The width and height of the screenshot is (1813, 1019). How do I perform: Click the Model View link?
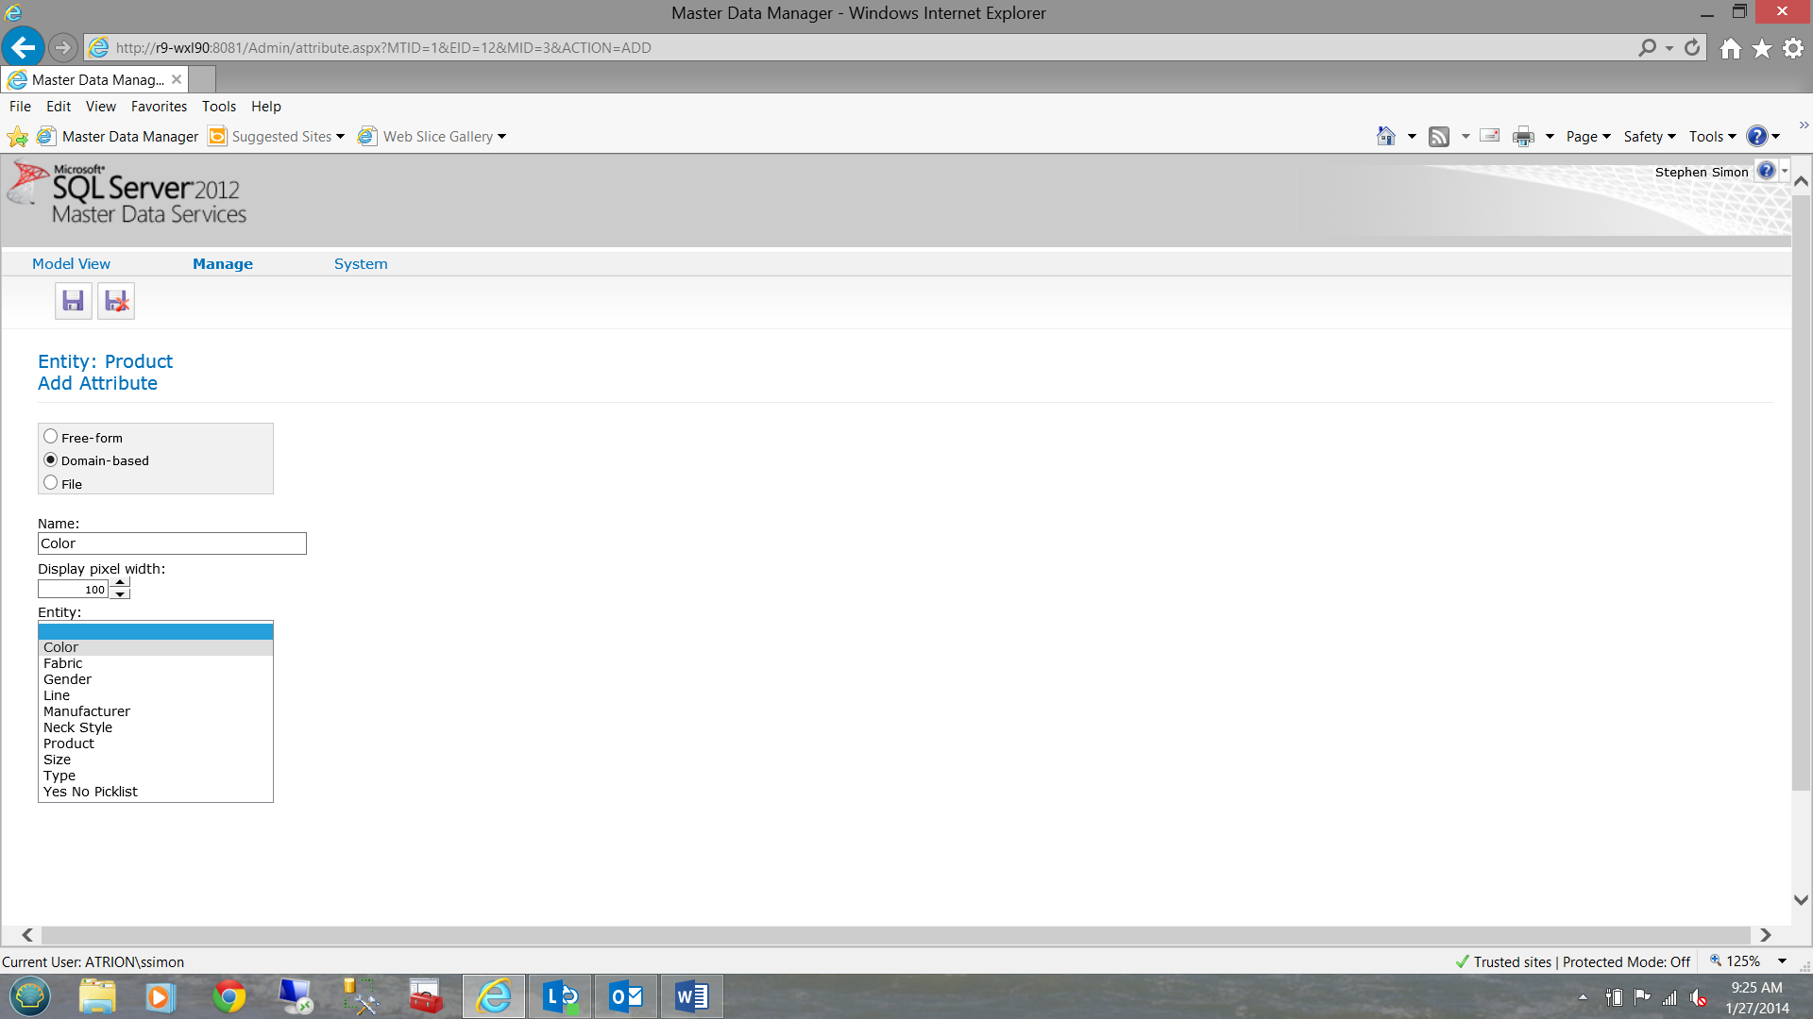71,264
